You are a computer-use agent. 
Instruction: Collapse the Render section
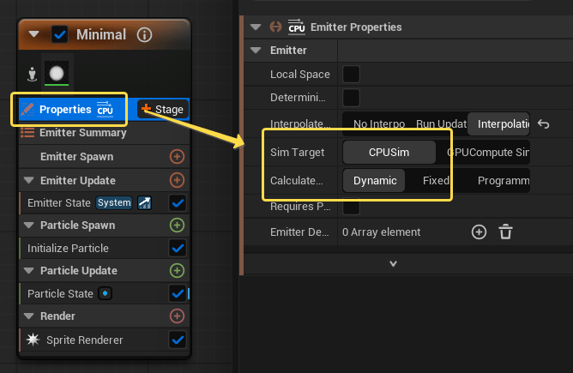point(29,316)
